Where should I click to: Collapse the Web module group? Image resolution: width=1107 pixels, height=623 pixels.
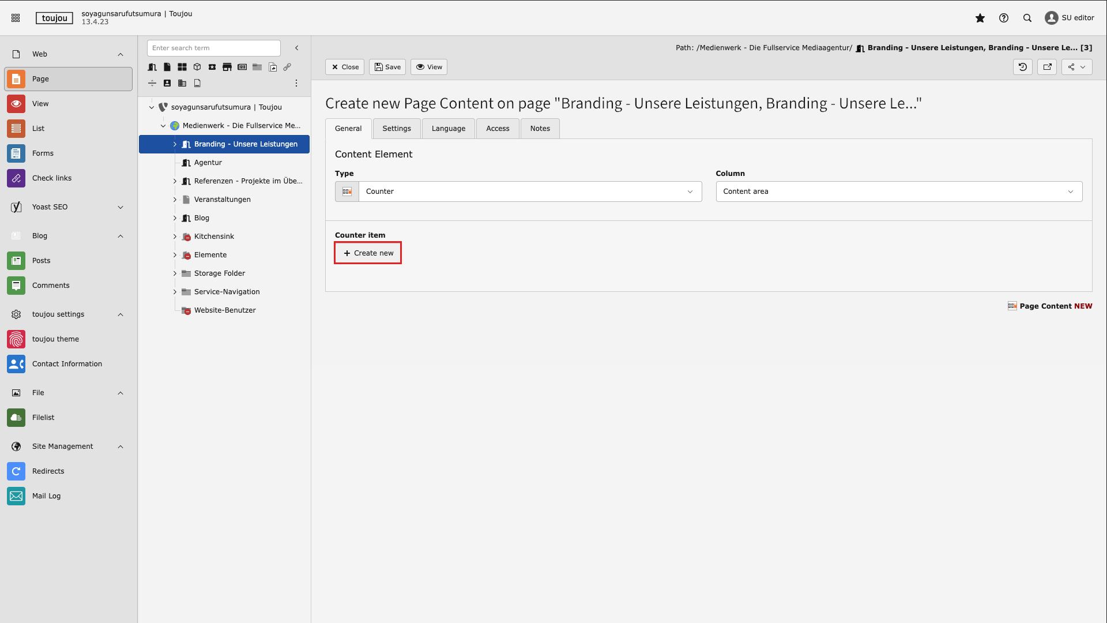point(121,54)
